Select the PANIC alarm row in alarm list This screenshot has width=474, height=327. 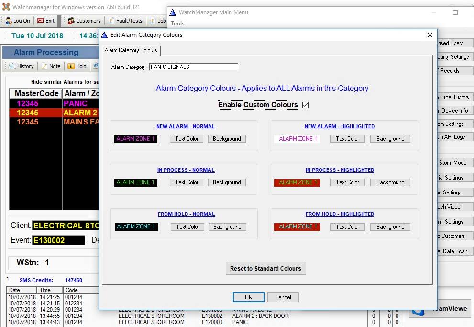(54, 103)
